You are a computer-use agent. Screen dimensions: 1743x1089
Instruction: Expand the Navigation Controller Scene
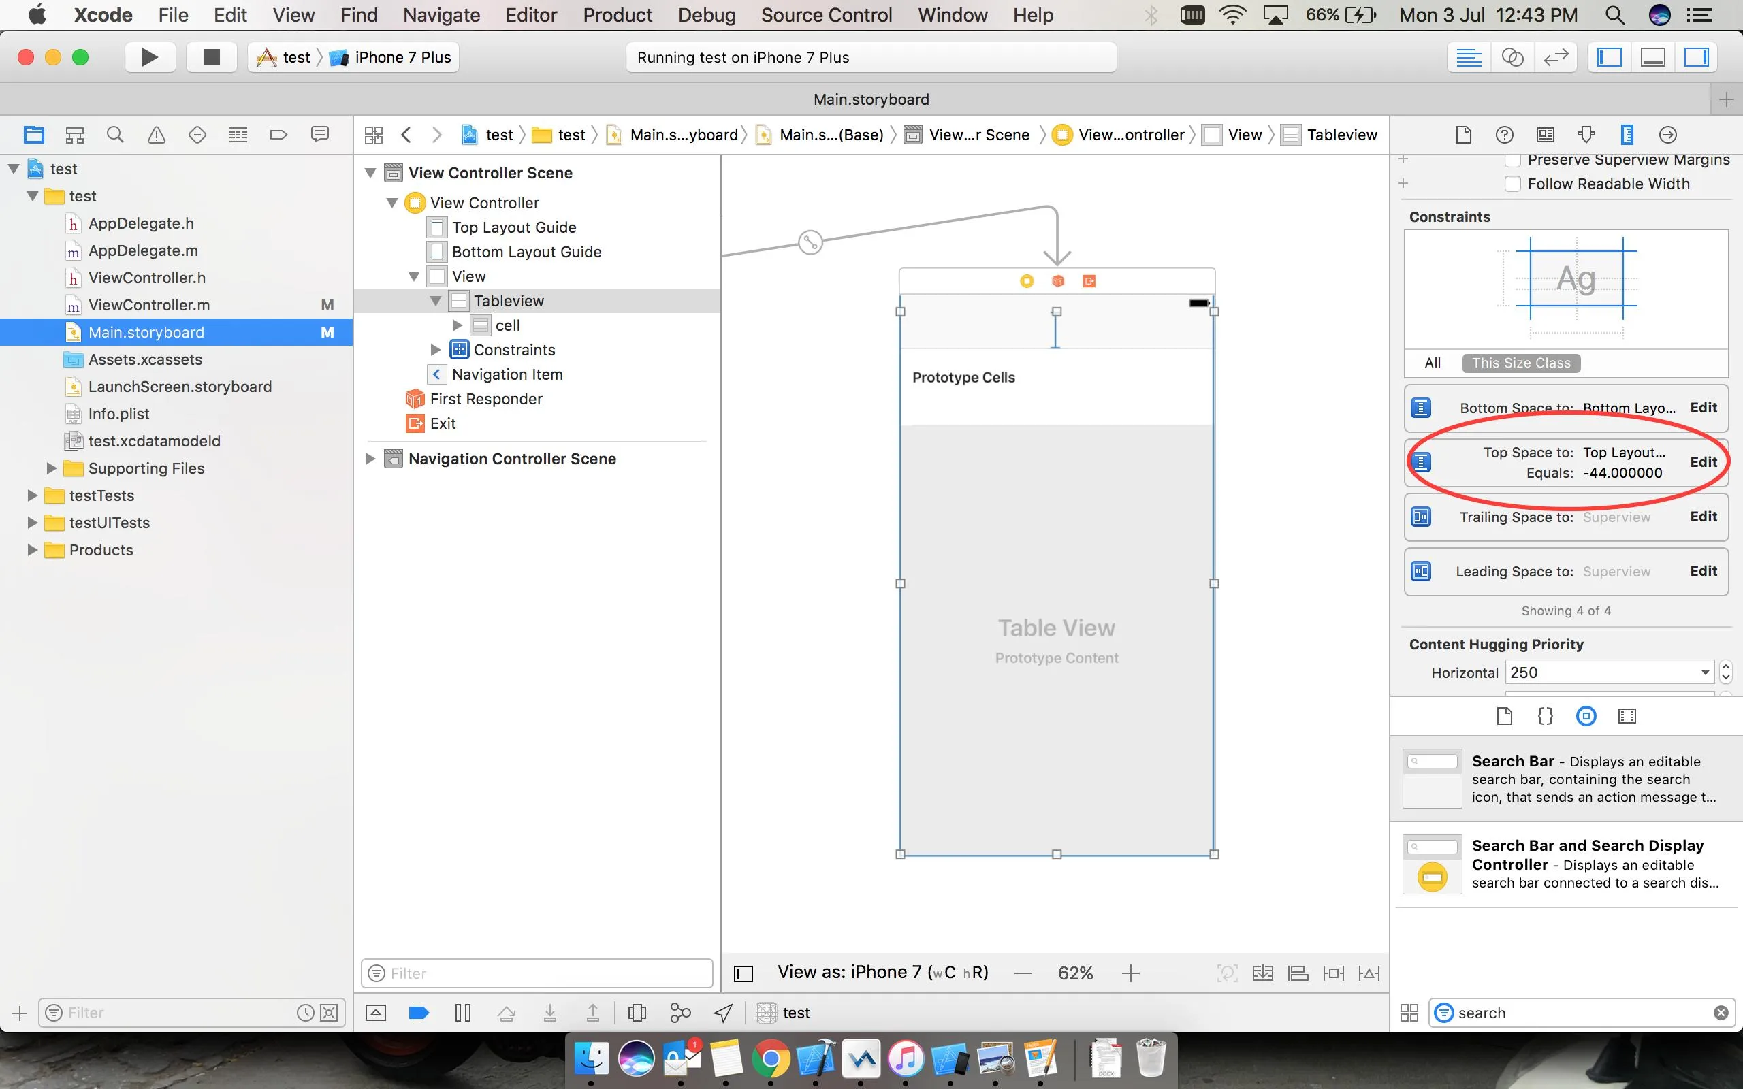click(x=370, y=459)
